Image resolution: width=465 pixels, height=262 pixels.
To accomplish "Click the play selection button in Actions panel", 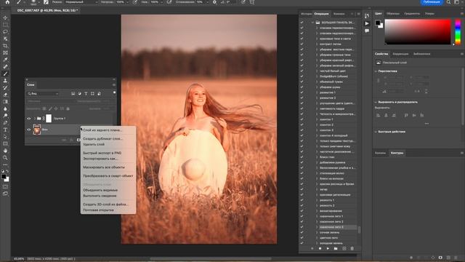I will pyautogui.click(x=328, y=248).
